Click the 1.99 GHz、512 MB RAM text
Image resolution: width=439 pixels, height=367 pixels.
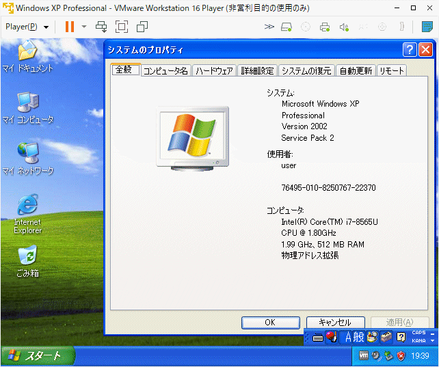pos(323,245)
